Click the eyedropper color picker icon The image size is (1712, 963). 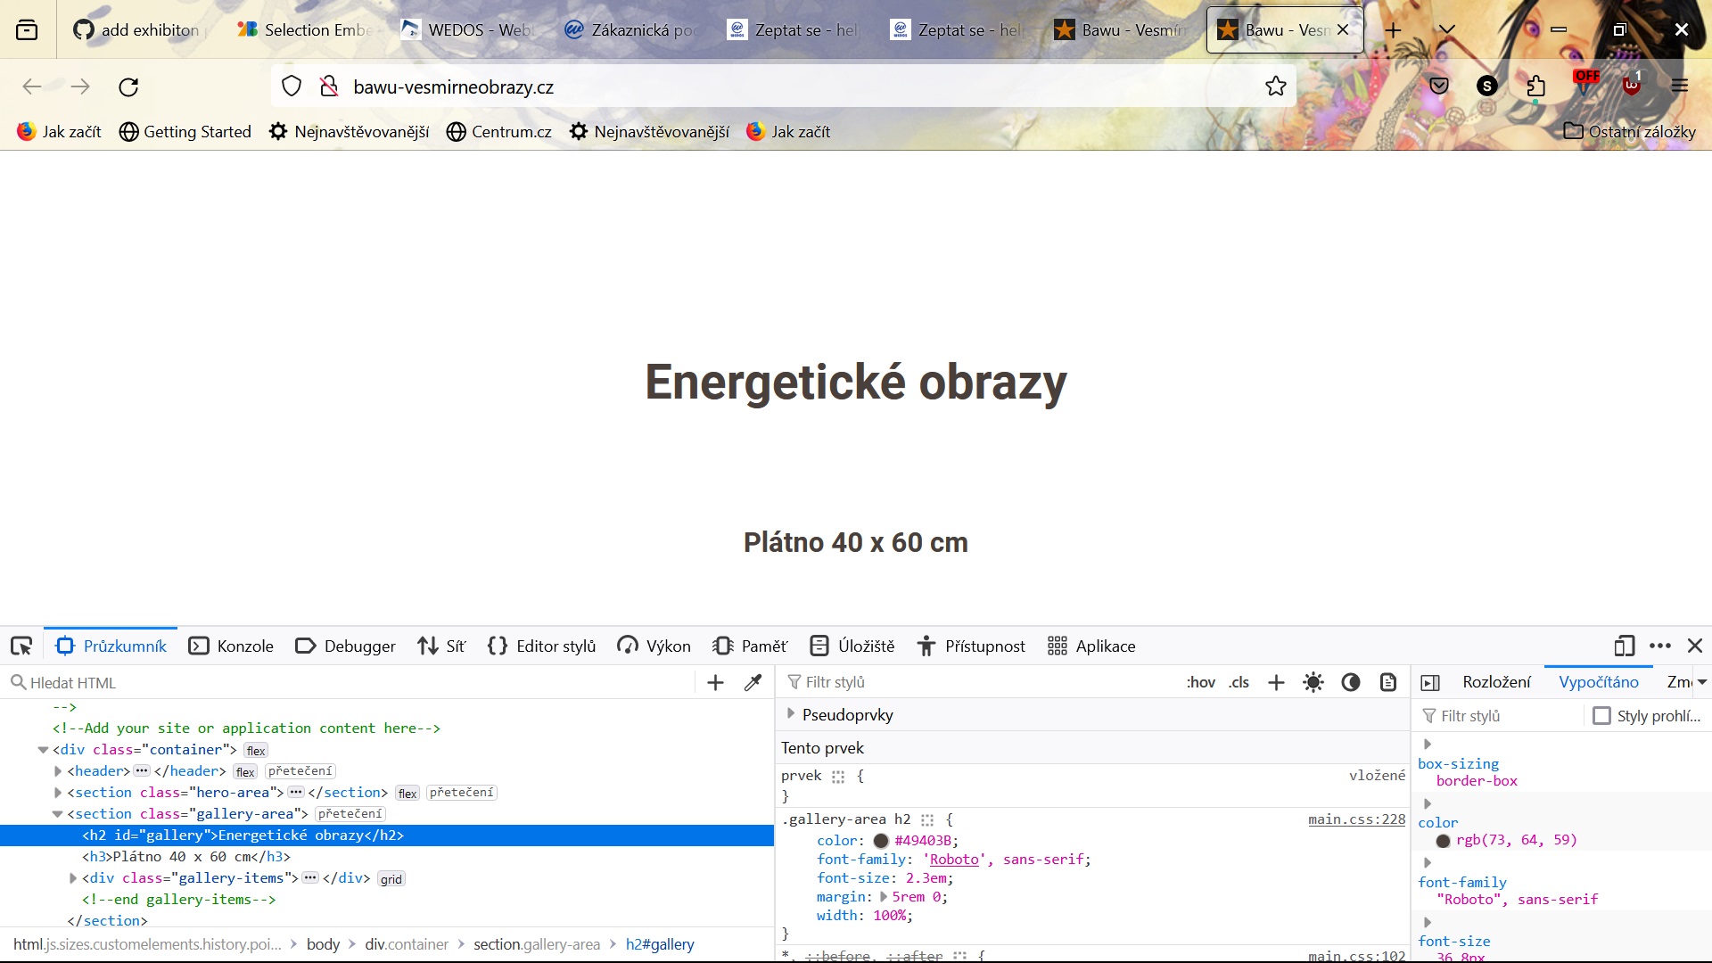coord(753,682)
